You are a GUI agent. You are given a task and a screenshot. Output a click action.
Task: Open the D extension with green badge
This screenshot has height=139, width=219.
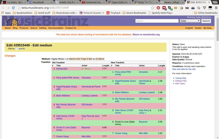(170, 8)
